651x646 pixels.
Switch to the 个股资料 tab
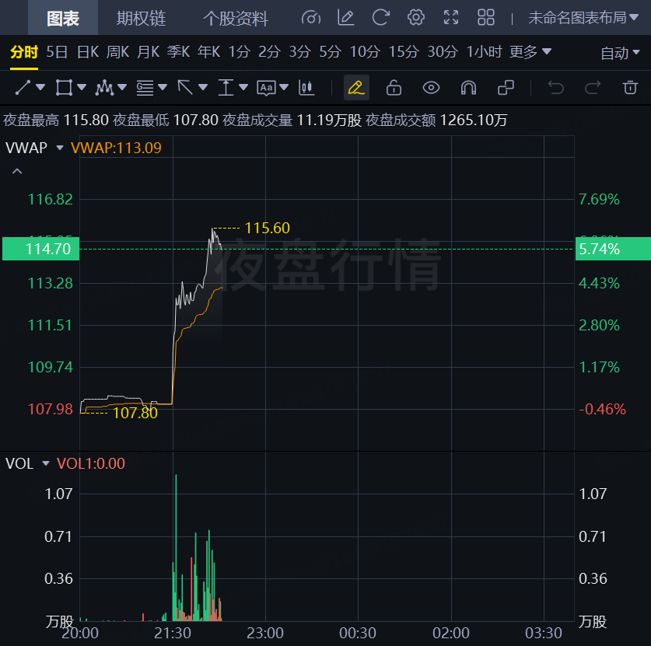pyautogui.click(x=235, y=18)
